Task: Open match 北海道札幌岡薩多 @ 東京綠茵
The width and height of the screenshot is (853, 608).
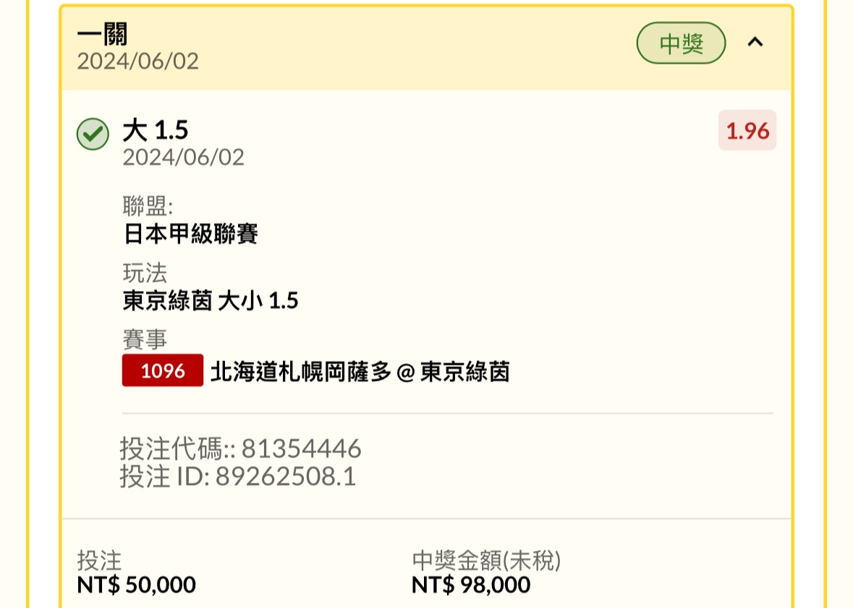Action: click(360, 371)
